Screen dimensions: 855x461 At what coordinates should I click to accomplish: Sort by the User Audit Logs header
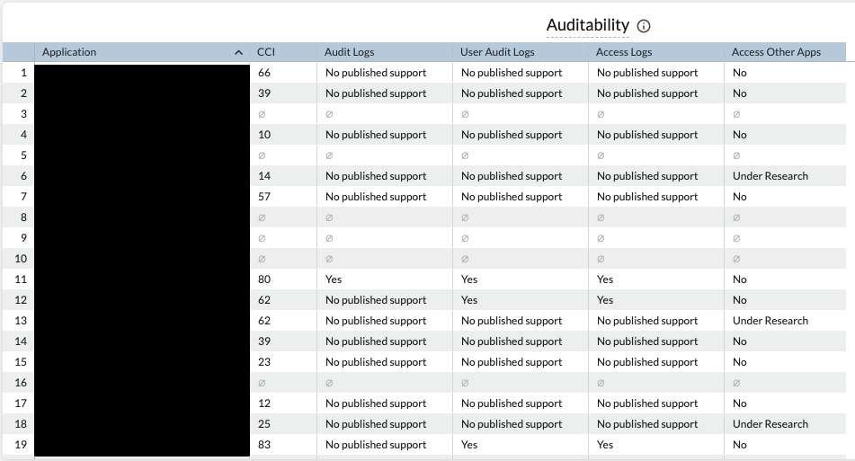497,52
